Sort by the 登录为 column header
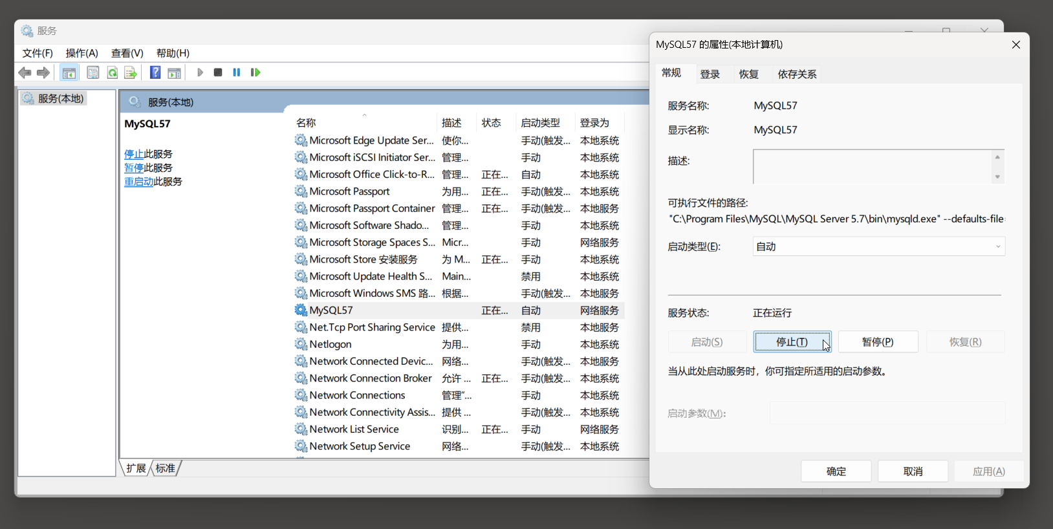 tap(600, 123)
